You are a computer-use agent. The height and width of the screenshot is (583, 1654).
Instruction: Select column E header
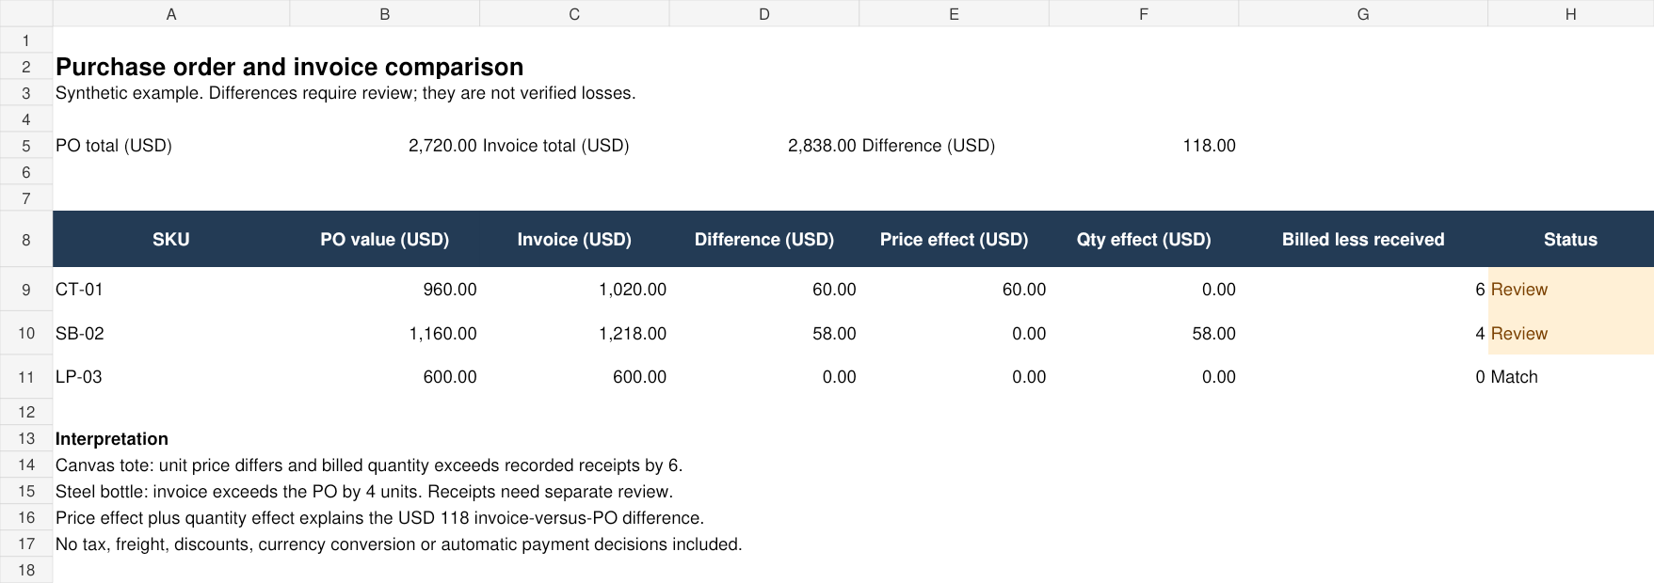954,13
